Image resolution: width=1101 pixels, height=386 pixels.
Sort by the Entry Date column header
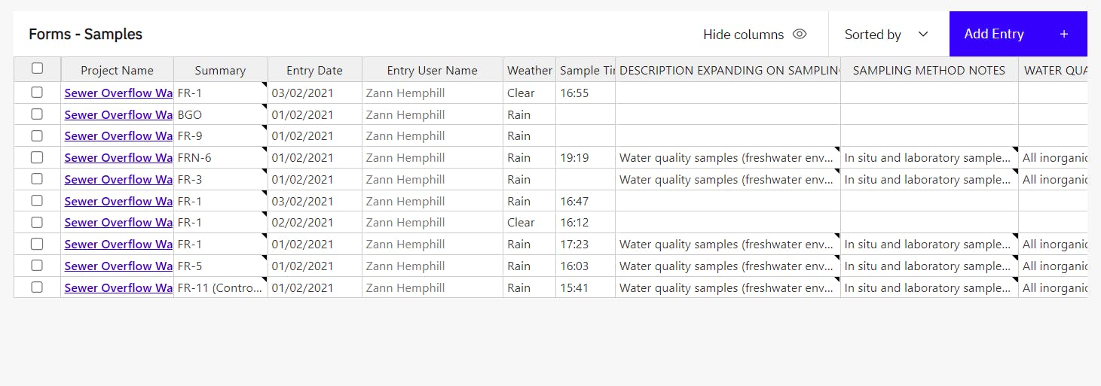[x=314, y=70]
